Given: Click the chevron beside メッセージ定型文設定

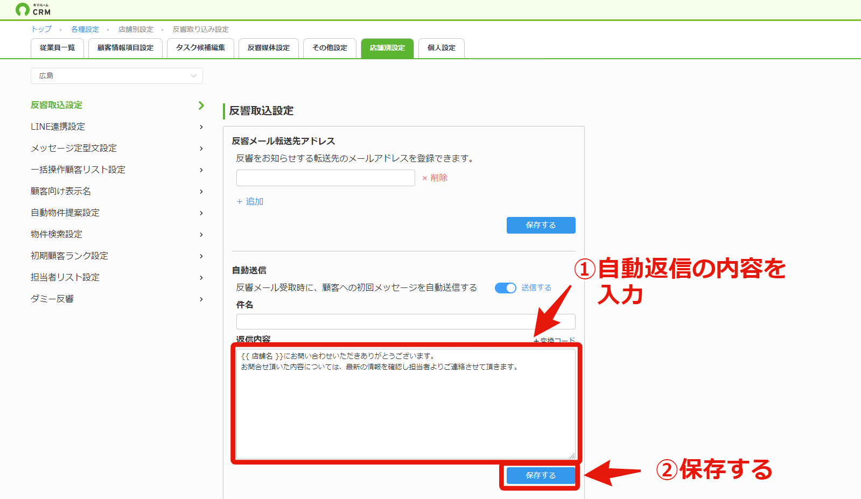Looking at the screenshot, I should pyautogui.click(x=201, y=149).
